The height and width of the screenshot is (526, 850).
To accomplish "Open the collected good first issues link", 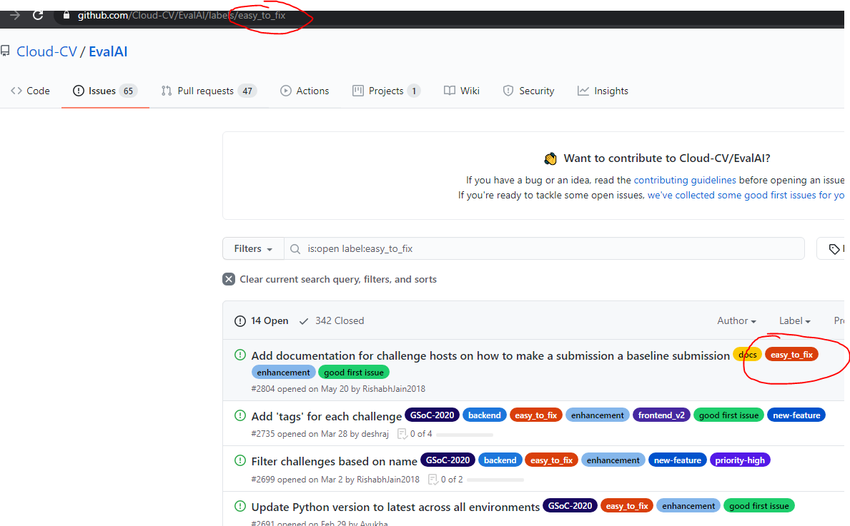I will click(x=746, y=196).
